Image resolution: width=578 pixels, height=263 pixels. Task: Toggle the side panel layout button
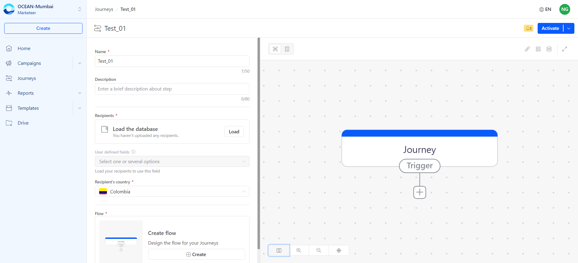(x=279, y=250)
